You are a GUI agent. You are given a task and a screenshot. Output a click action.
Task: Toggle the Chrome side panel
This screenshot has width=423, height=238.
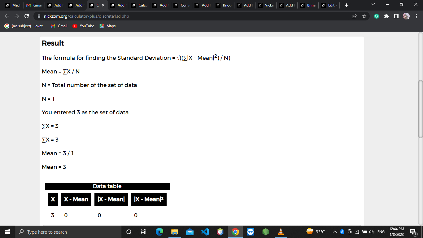coord(396,16)
